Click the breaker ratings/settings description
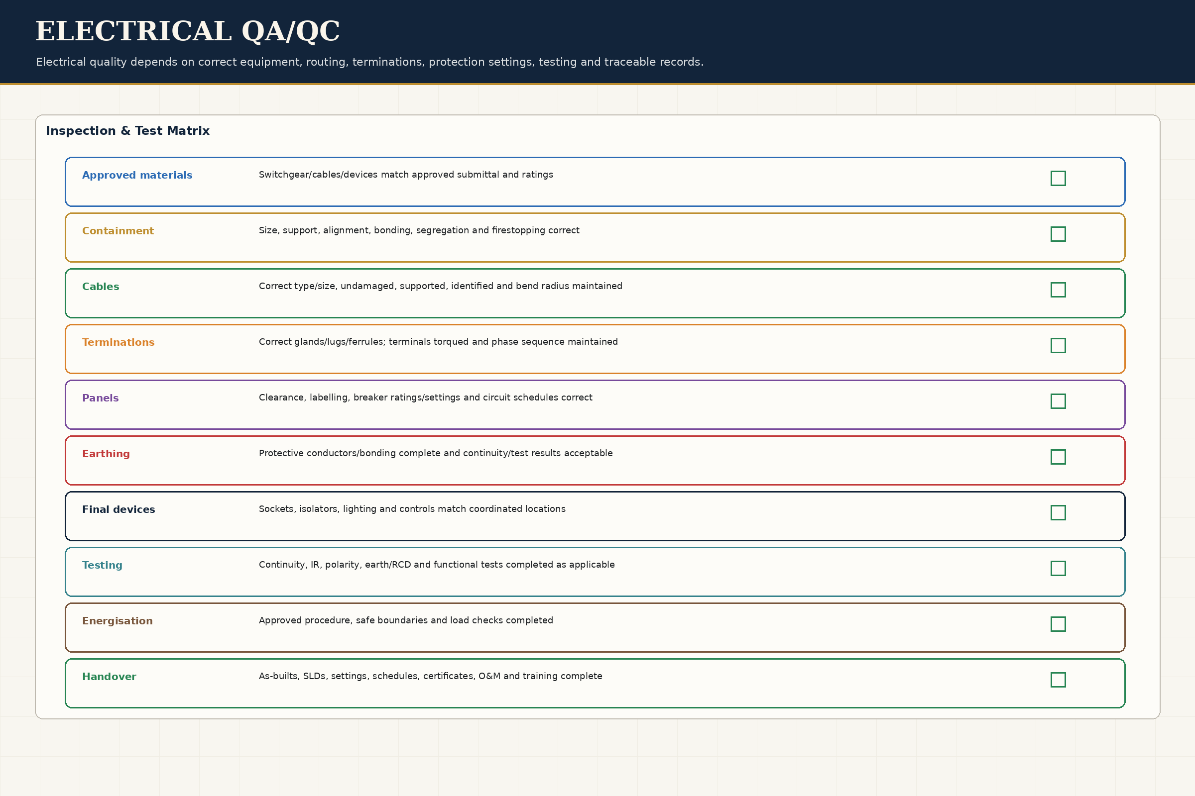1195x796 pixels. (x=426, y=398)
